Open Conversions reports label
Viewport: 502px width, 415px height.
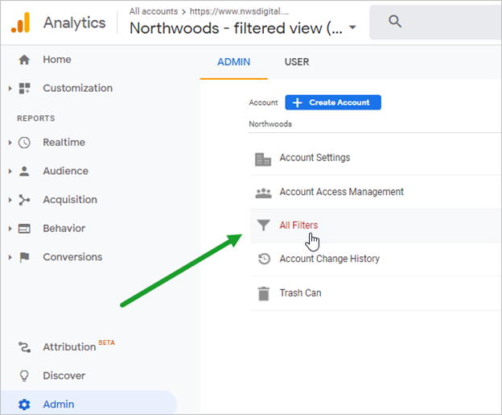72,257
